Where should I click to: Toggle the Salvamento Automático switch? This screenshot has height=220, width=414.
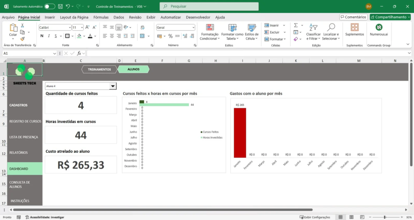coord(50,6)
